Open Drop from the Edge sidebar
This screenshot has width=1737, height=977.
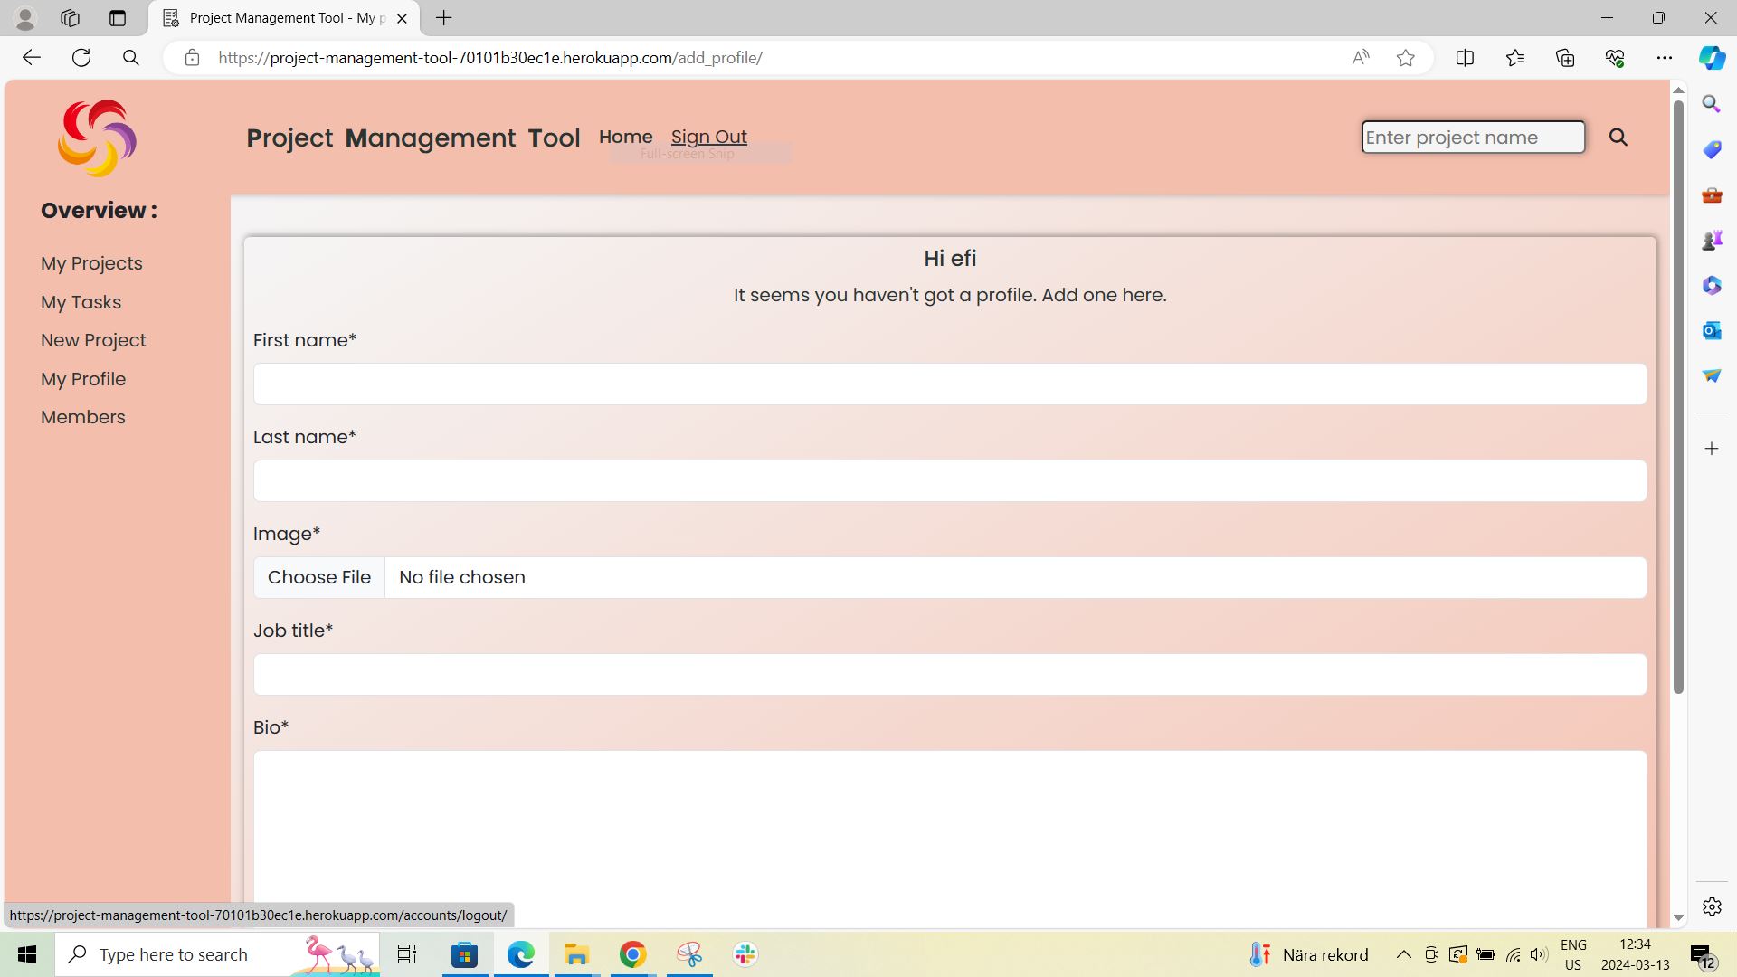click(x=1711, y=375)
